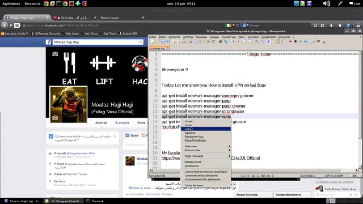Viewport: 363px width, 204px height.
Task: Open the Offensive Security bookmark
Action: click(45, 33)
